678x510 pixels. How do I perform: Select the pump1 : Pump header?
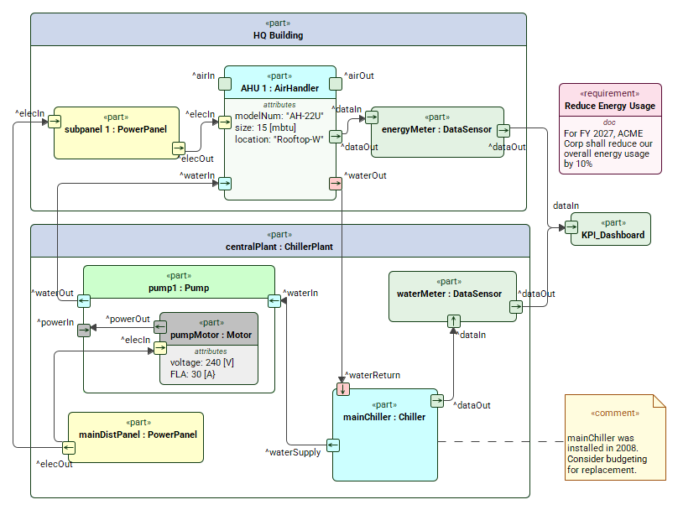179,282
